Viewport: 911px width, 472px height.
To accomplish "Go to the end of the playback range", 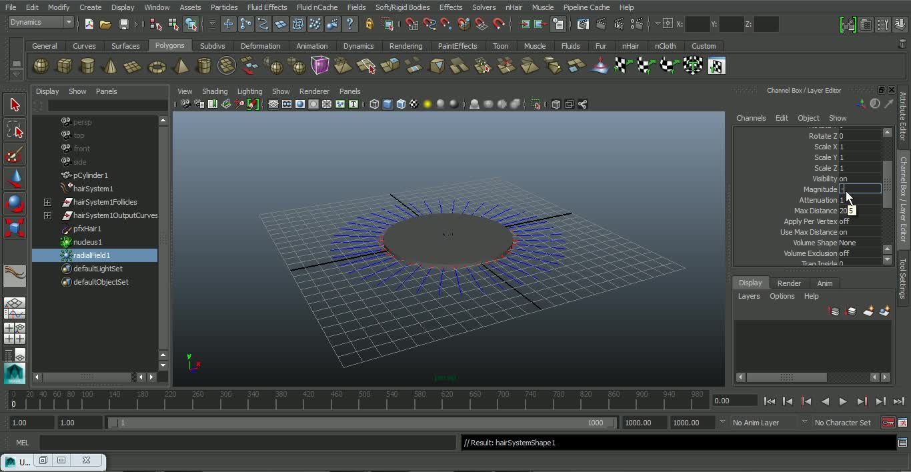I will pyautogui.click(x=898, y=401).
